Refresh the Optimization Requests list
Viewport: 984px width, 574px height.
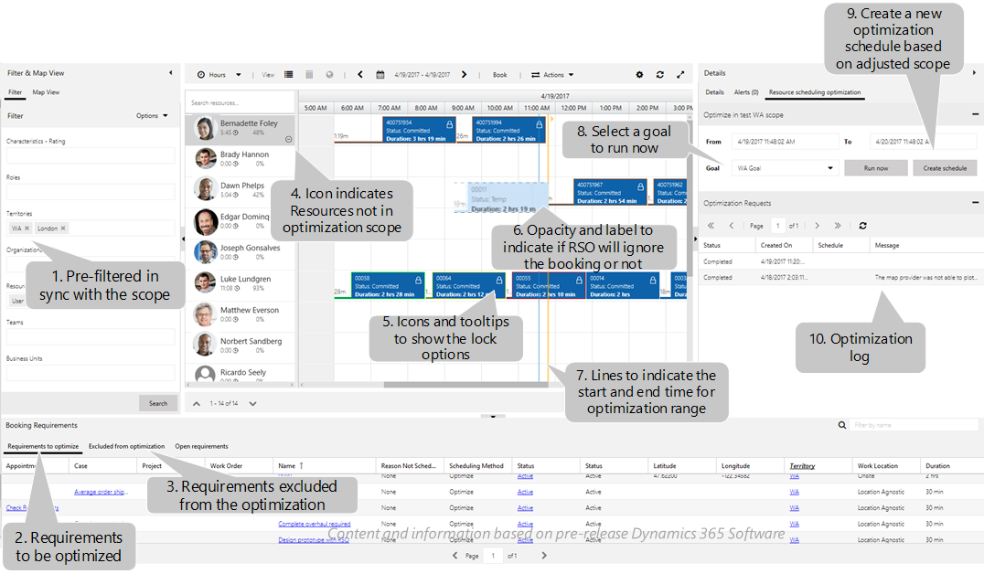click(x=862, y=225)
